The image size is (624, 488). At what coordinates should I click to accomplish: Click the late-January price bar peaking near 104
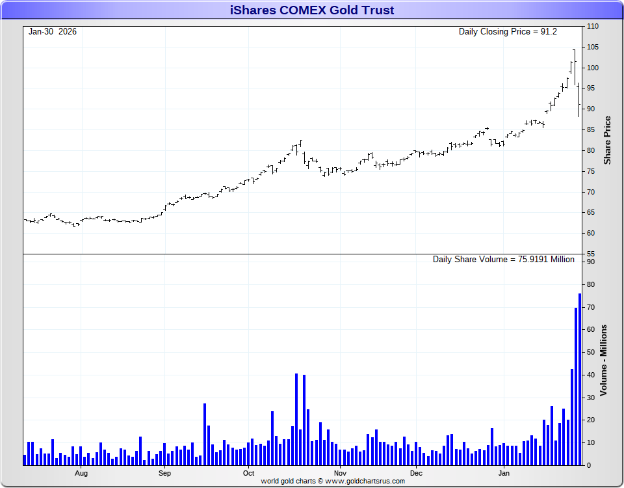pyautogui.click(x=575, y=67)
